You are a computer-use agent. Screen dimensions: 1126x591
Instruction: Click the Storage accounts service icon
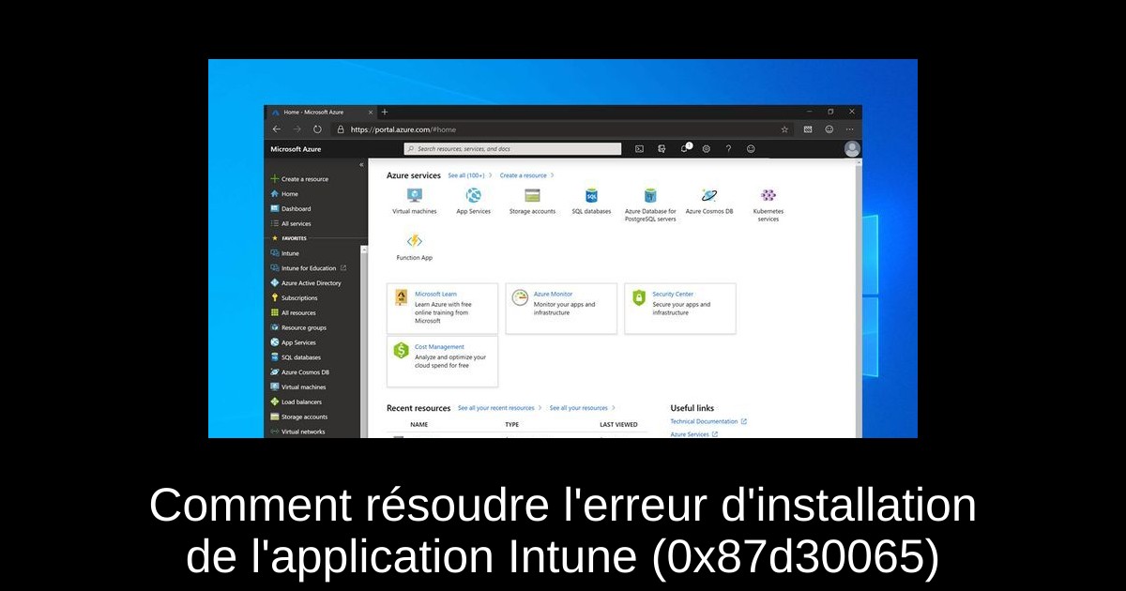point(532,196)
